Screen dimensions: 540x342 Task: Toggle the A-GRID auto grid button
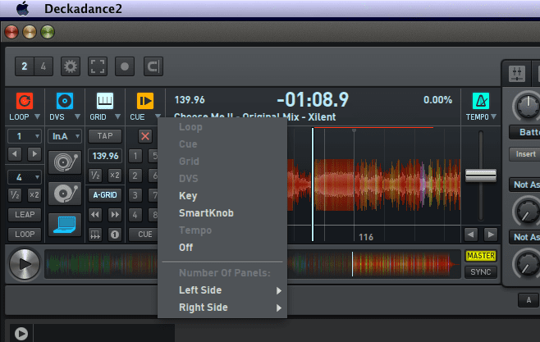pos(104,194)
